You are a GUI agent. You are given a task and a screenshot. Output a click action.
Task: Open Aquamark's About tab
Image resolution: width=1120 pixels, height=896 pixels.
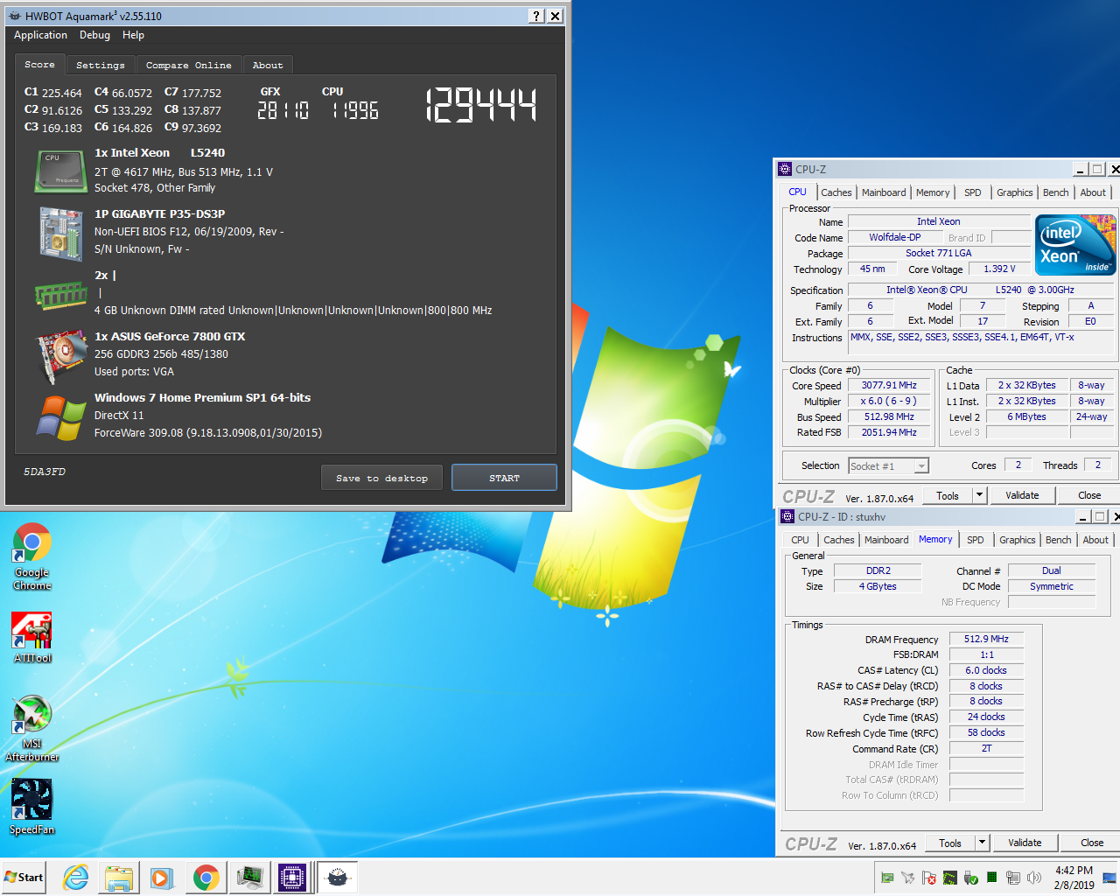268,65
